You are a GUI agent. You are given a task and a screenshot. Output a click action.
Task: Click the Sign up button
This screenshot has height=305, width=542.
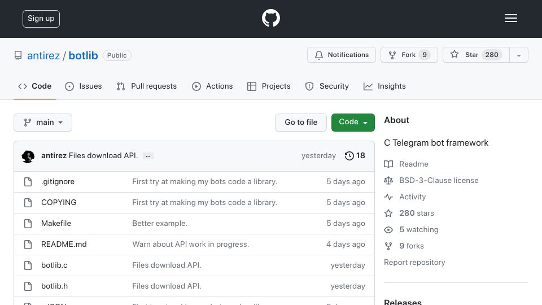click(x=41, y=19)
